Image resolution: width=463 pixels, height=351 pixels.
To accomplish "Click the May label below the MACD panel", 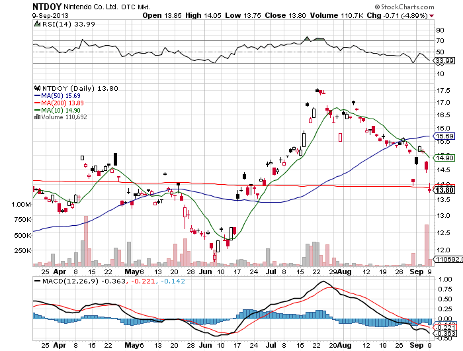I will pyautogui.click(x=132, y=345).
